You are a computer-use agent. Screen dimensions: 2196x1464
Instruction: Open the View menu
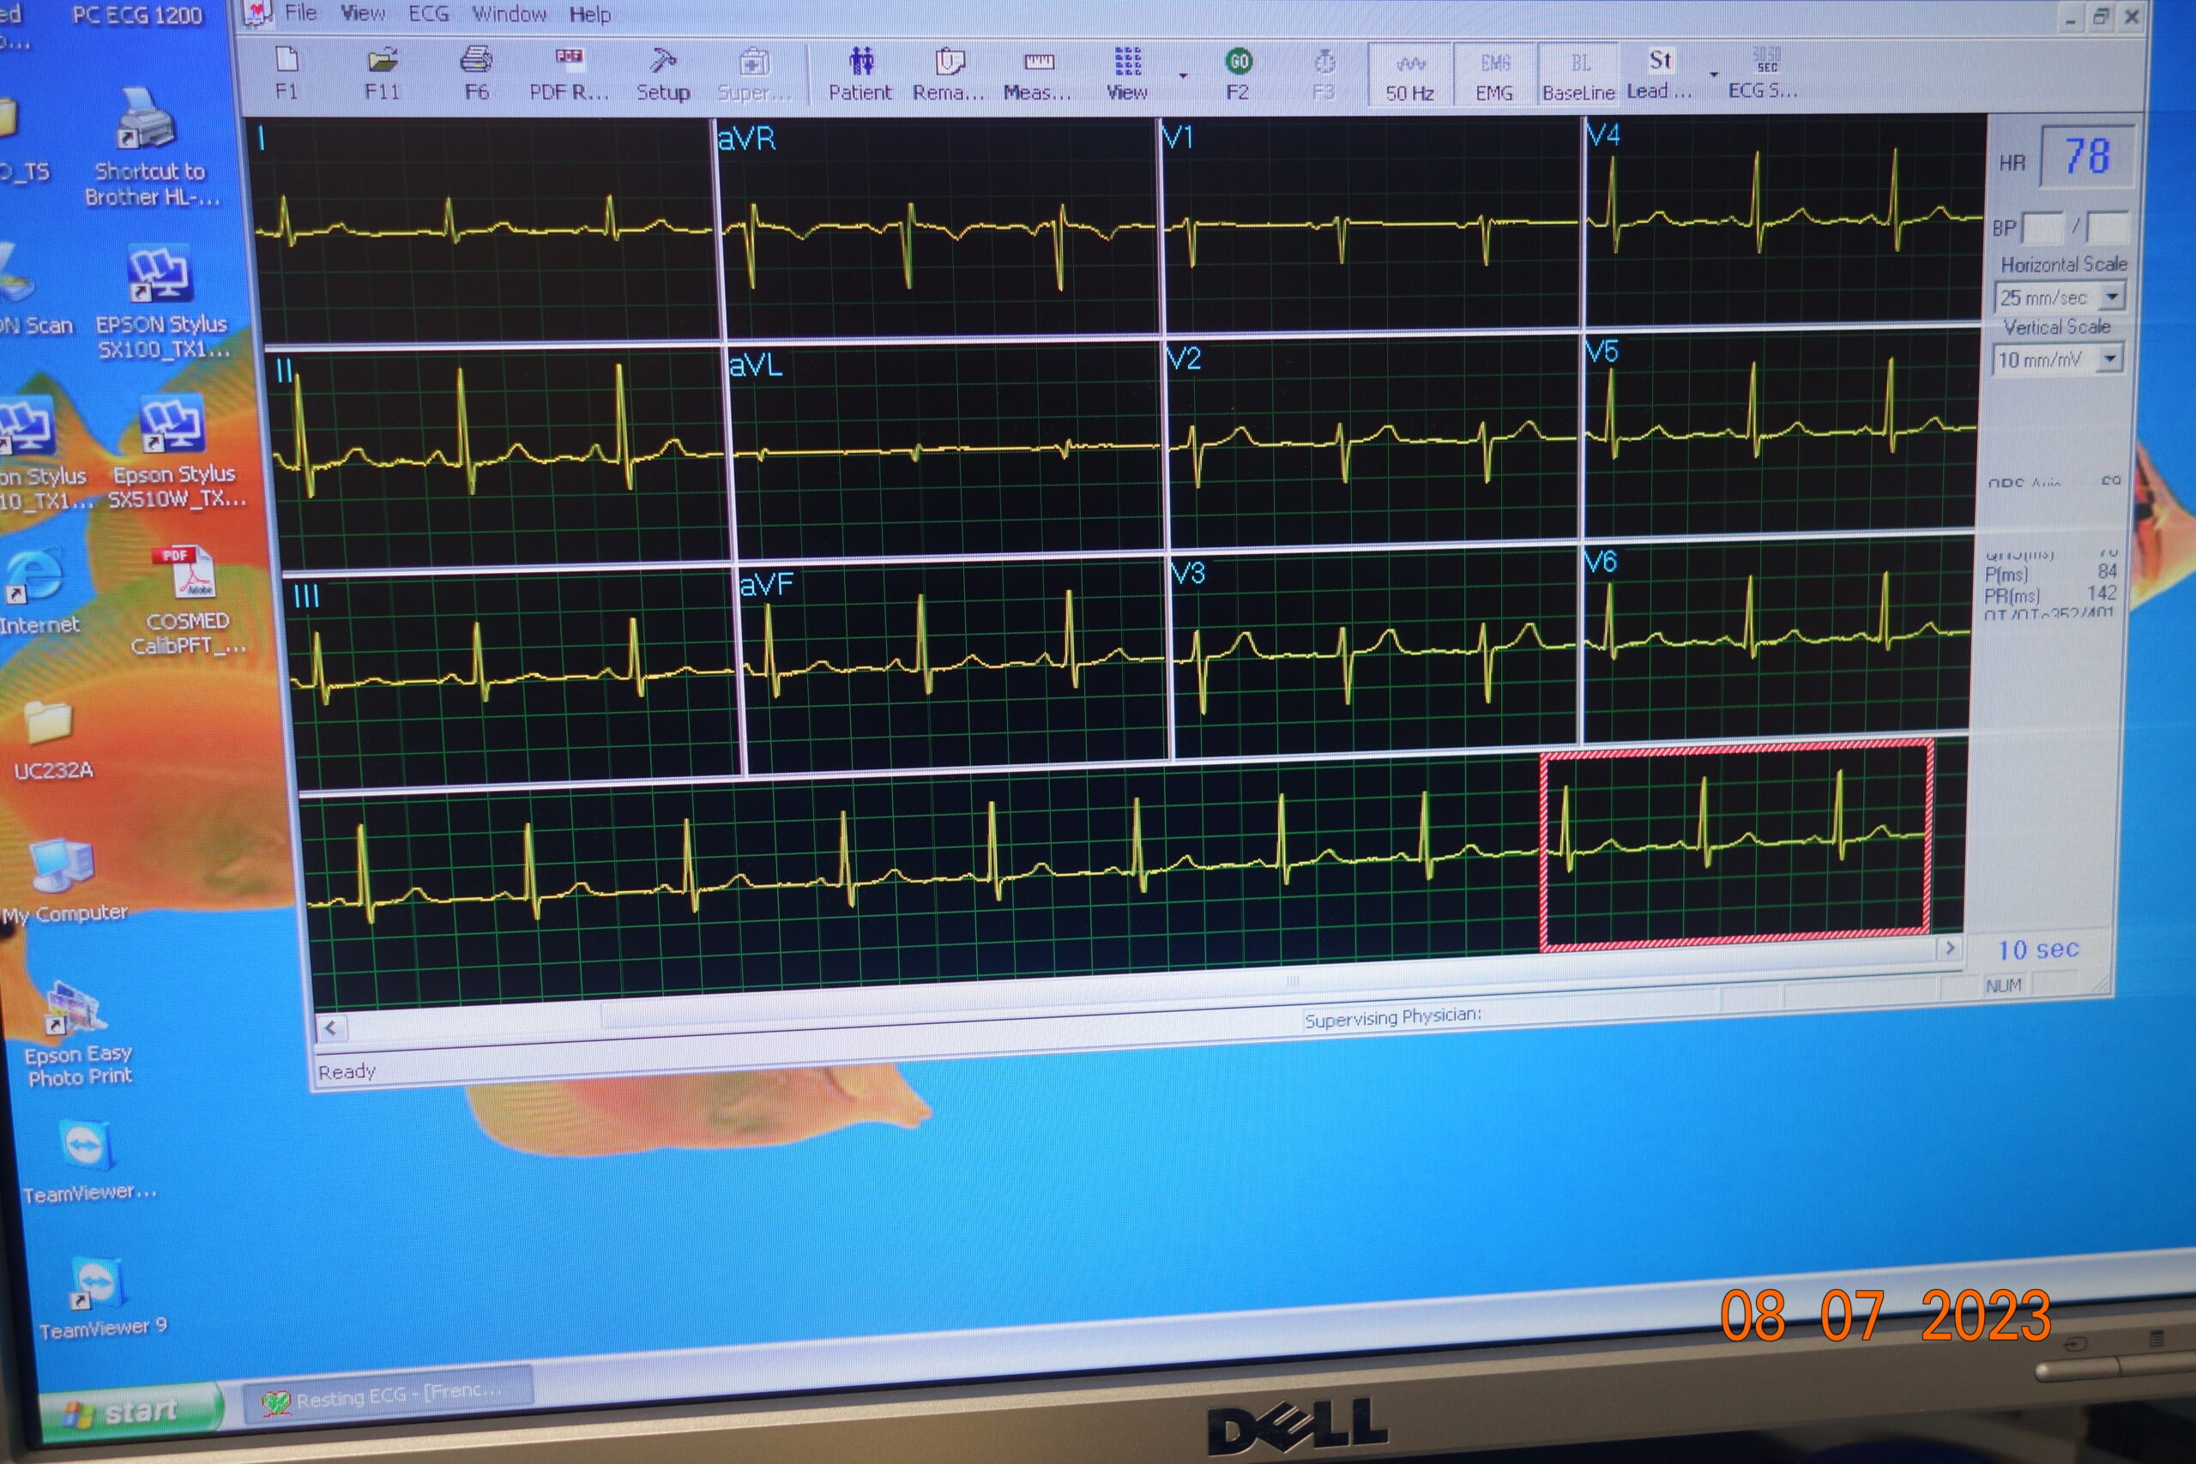pos(362,13)
